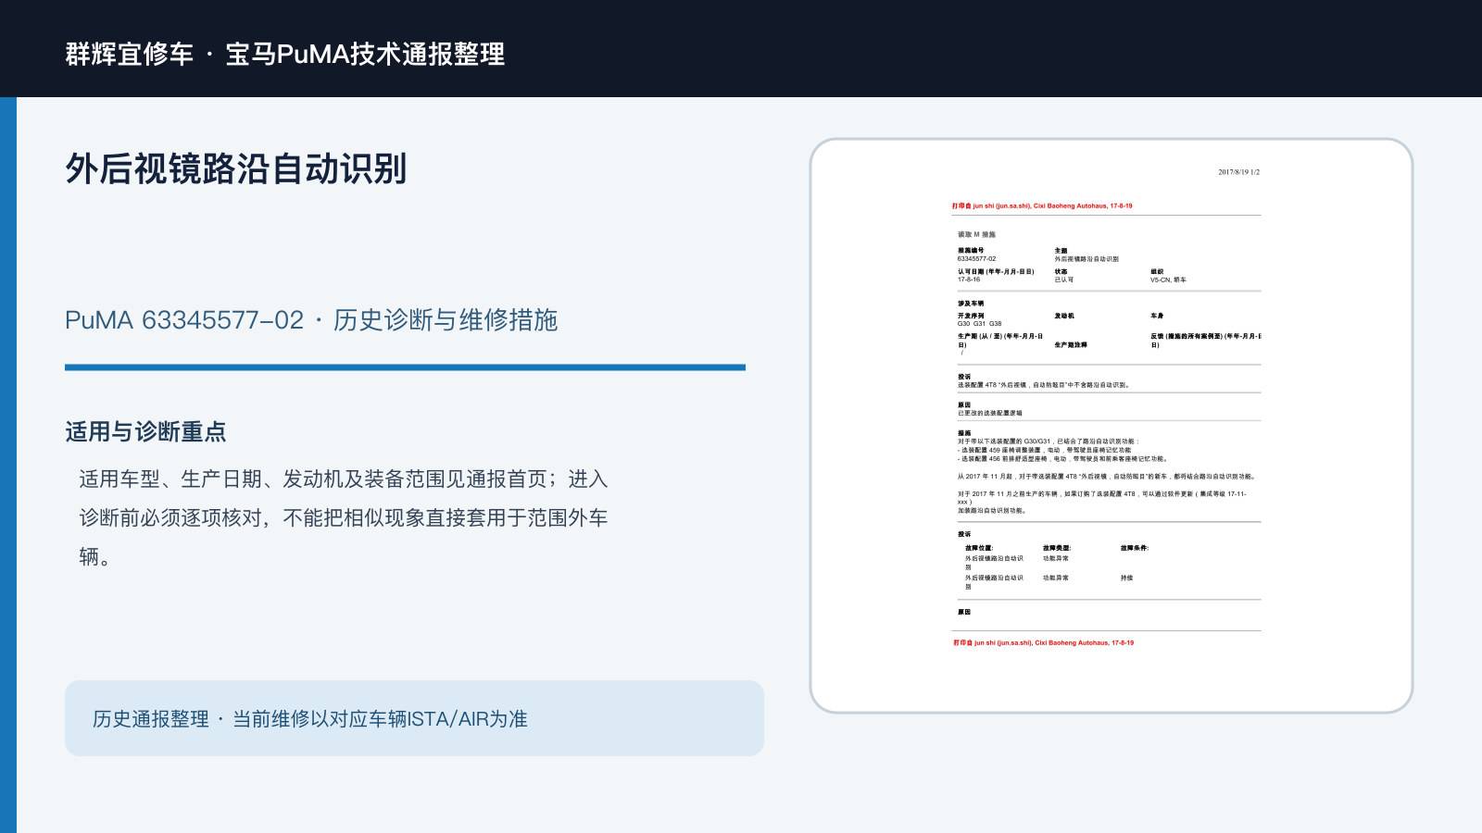Screen dimensions: 1482x833
Task: Click the header title 群辉宜修车 · 宝马PuMA技术通报整理
Action: pos(285,54)
